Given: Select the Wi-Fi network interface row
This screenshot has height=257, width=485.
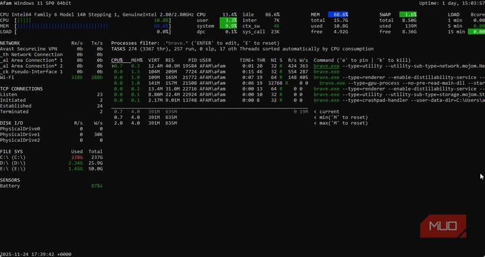Looking at the screenshot, I should click(x=51, y=78).
